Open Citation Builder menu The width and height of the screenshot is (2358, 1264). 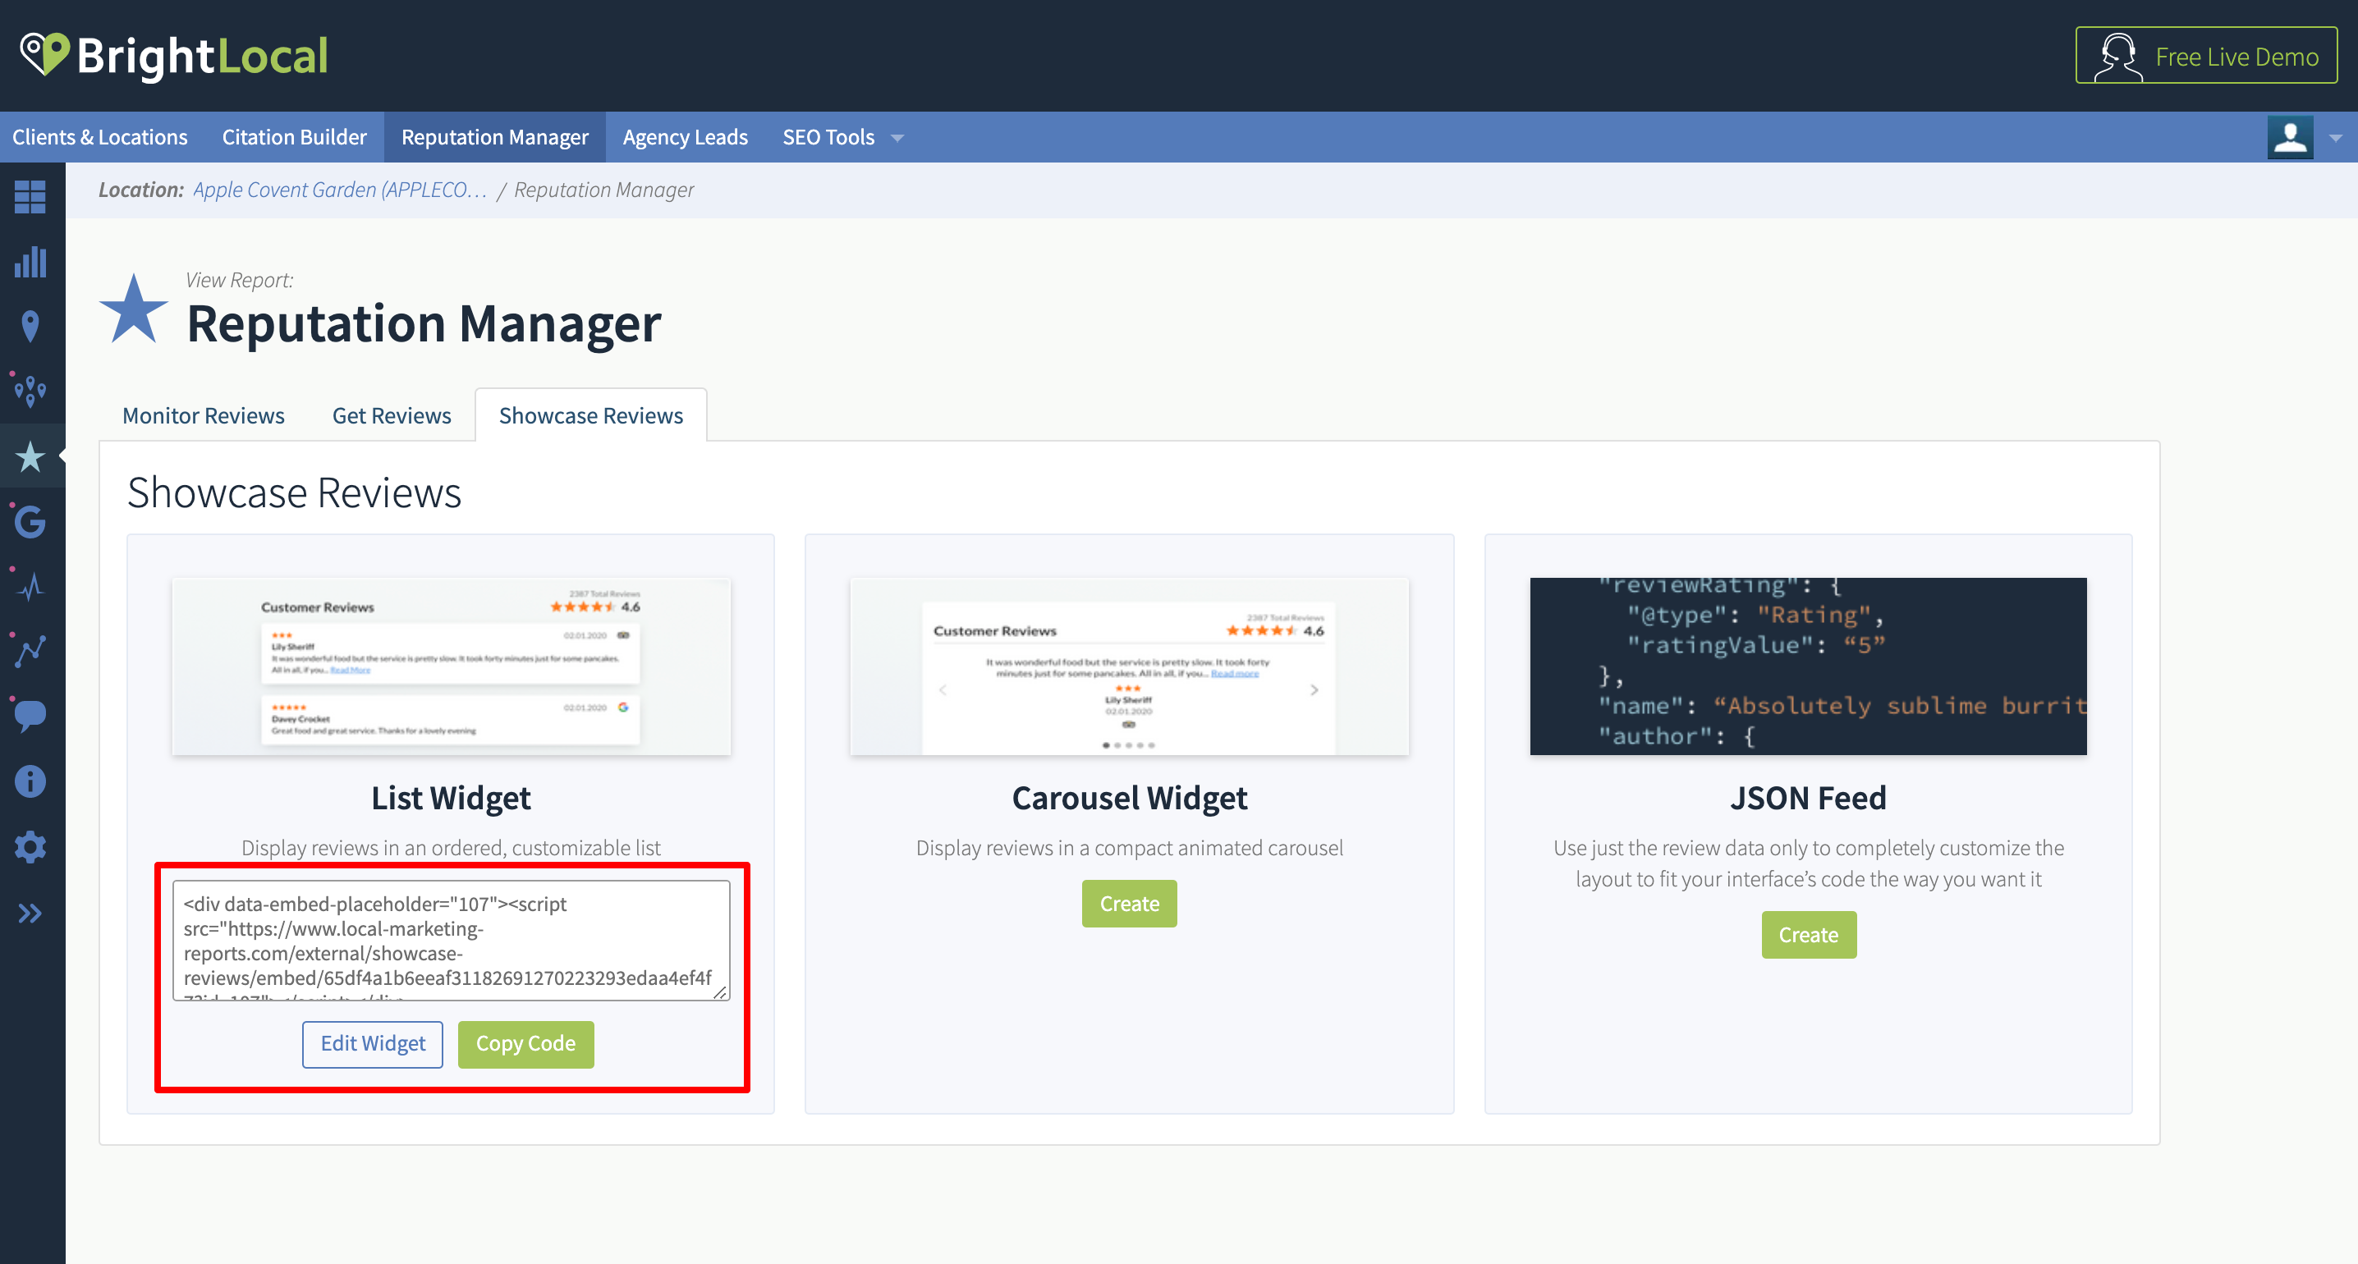294,137
